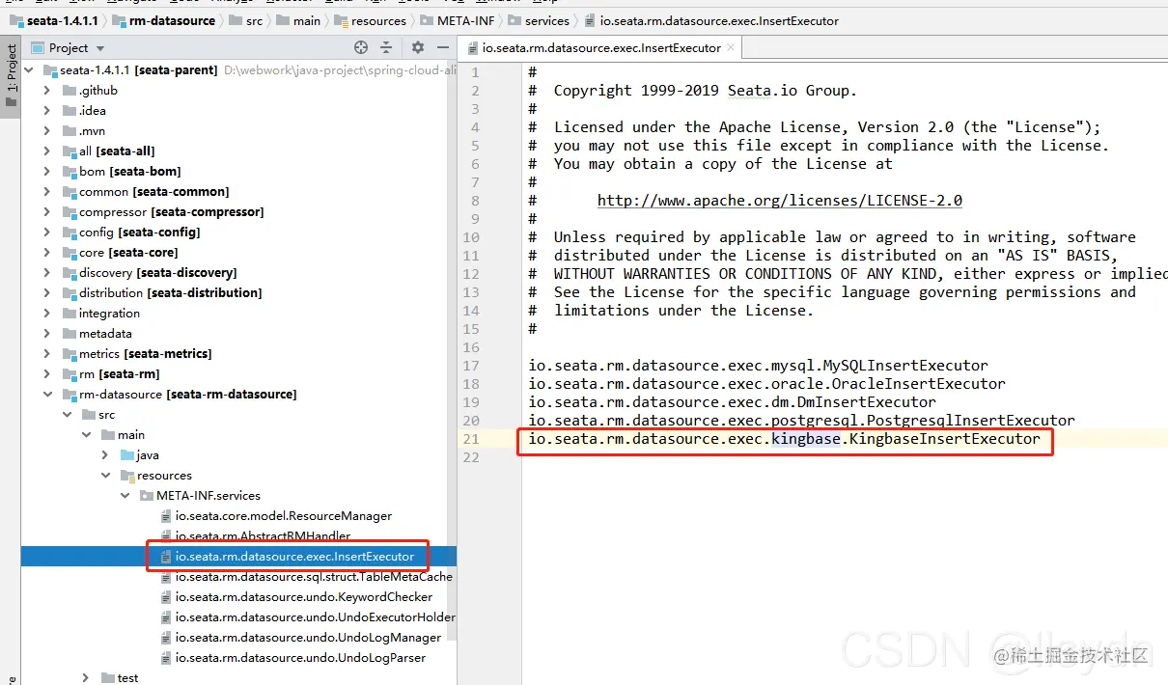Select io.seata.rm.datasource.exec.InsertExecutor in tree

(x=238, y=557)
